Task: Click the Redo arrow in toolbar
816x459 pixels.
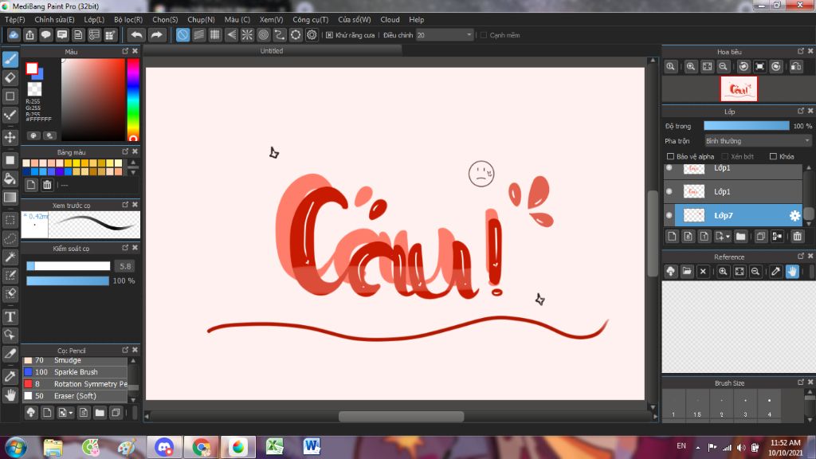Action: coord(156,35)
